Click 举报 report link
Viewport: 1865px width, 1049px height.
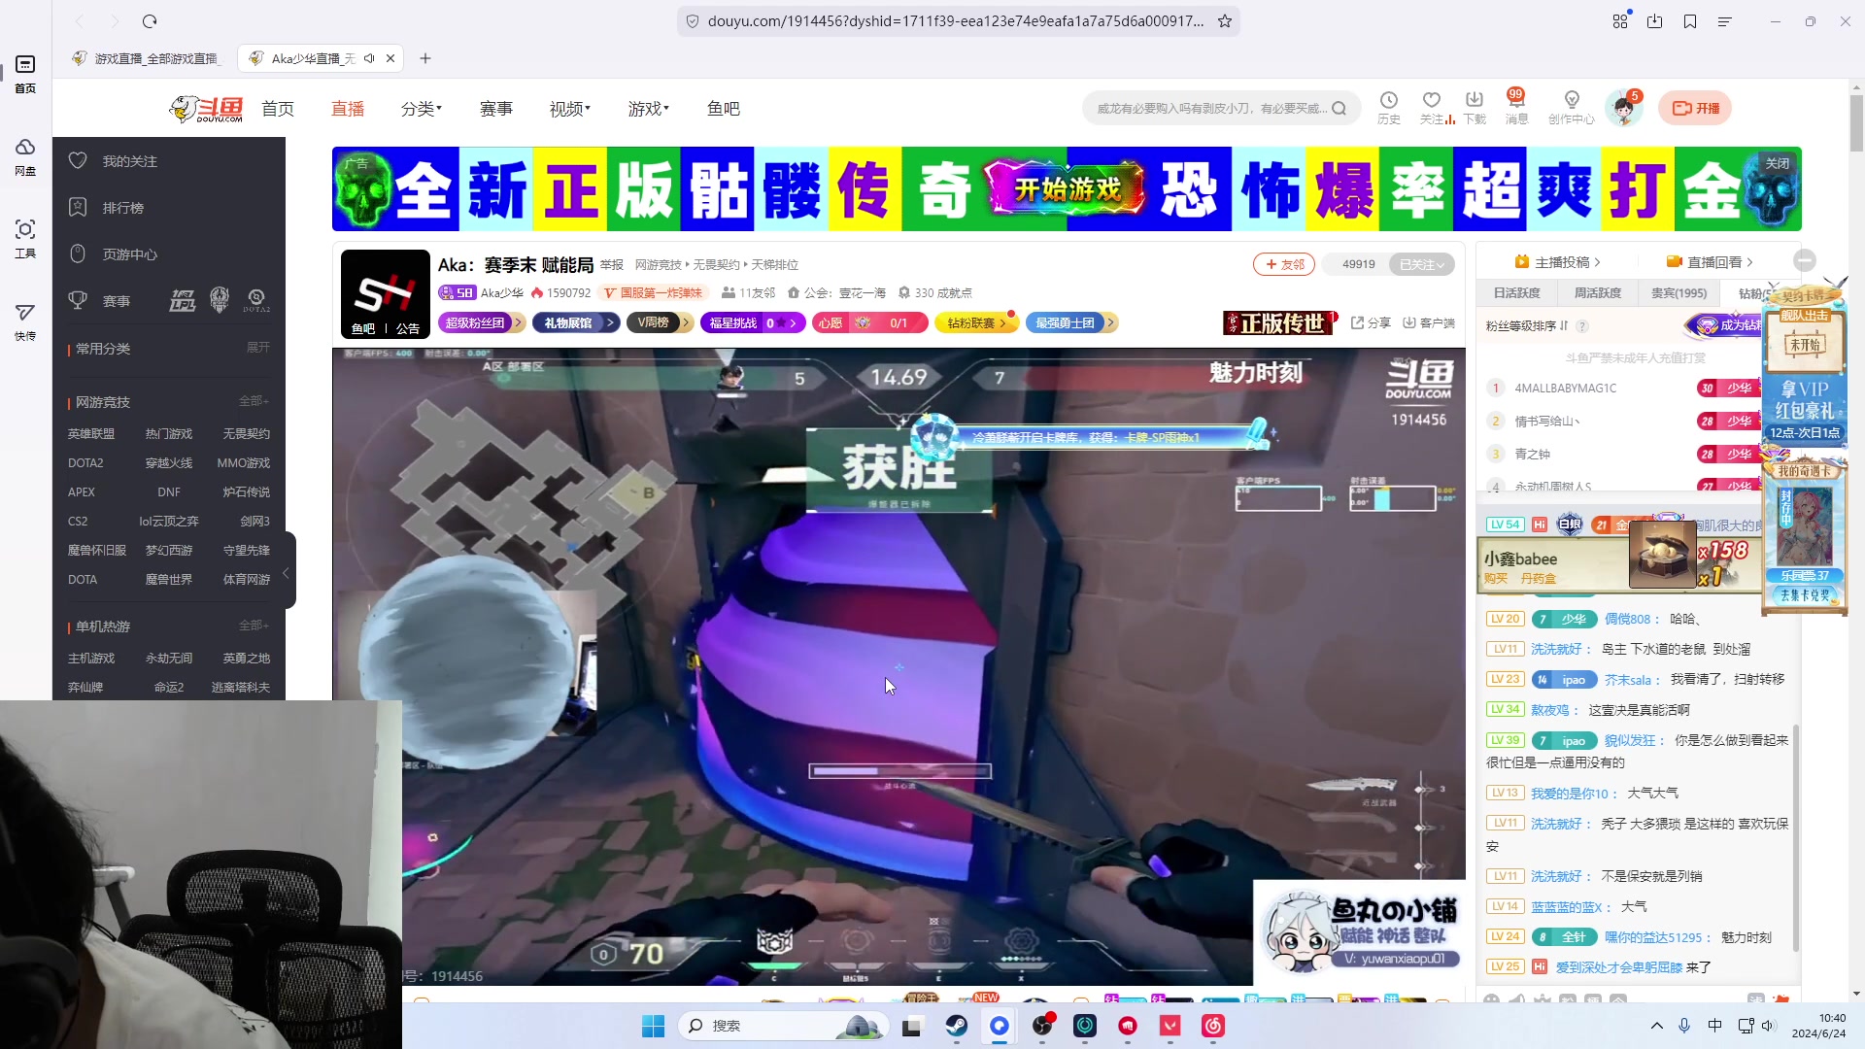[611, 265]
